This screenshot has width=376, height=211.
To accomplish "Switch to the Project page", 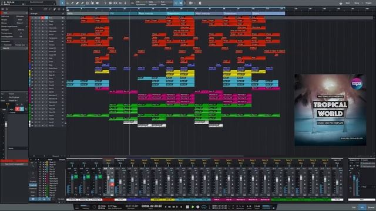I will [368, 3].
